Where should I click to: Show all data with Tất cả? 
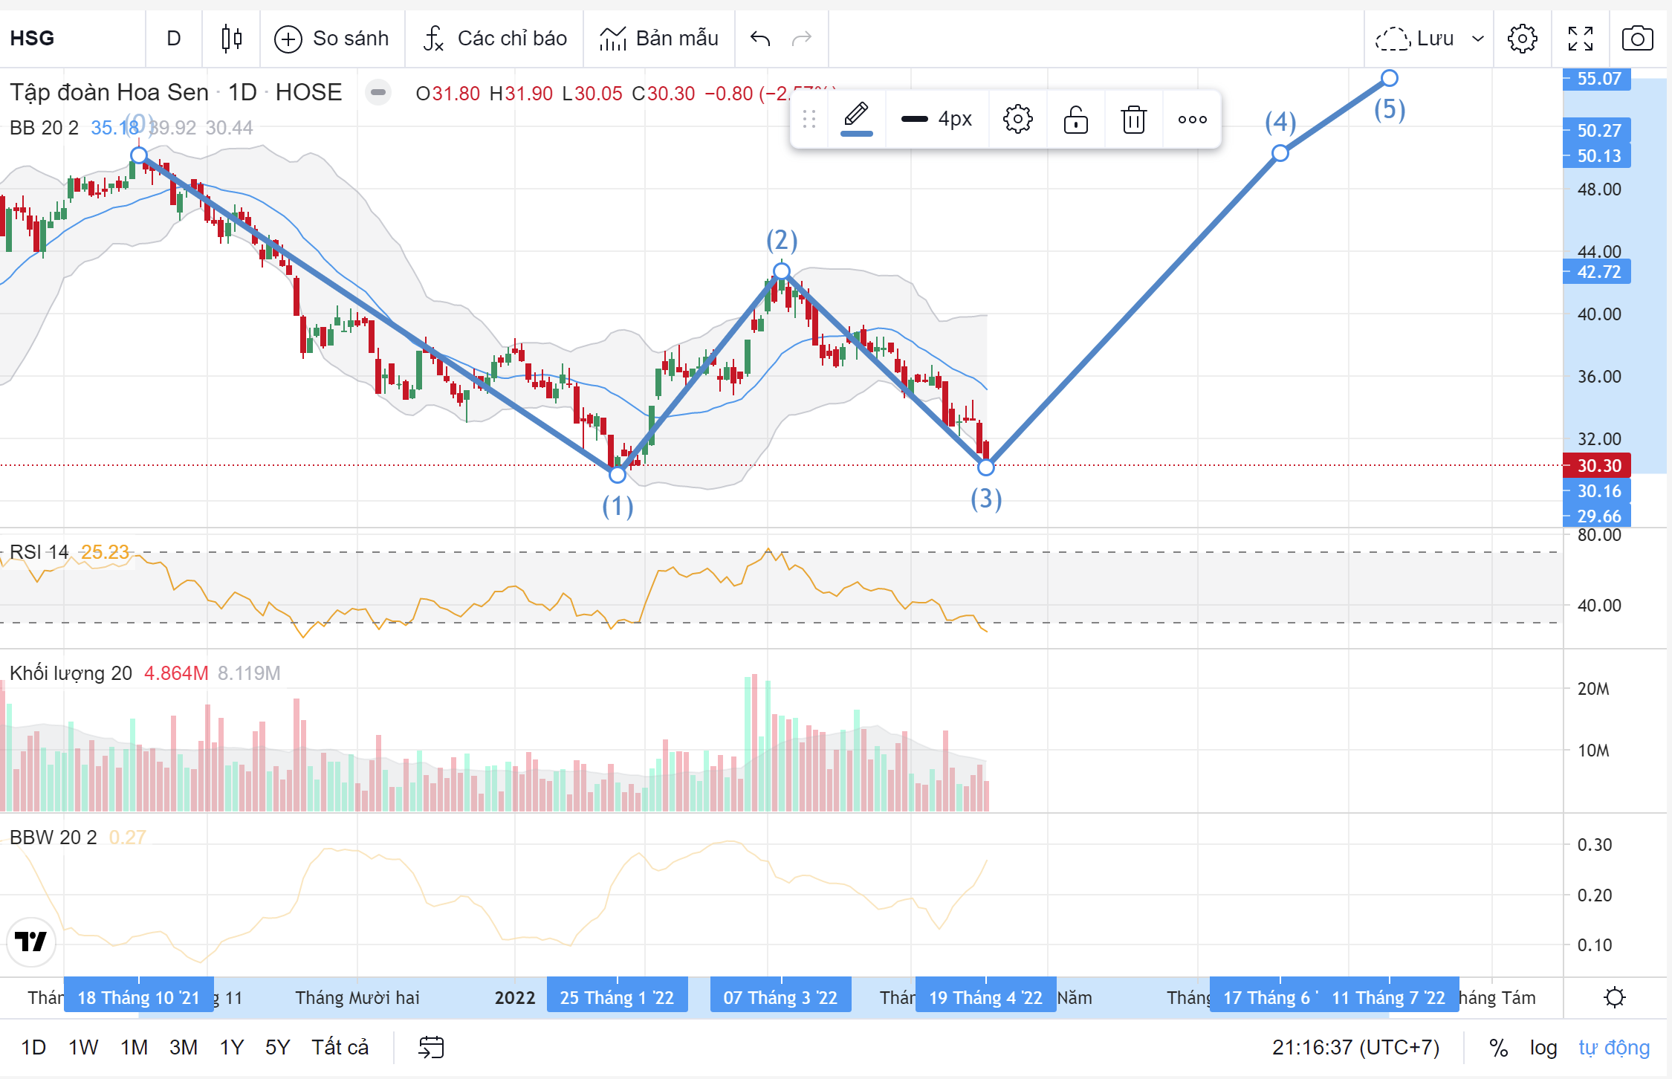click(340, 1047)
